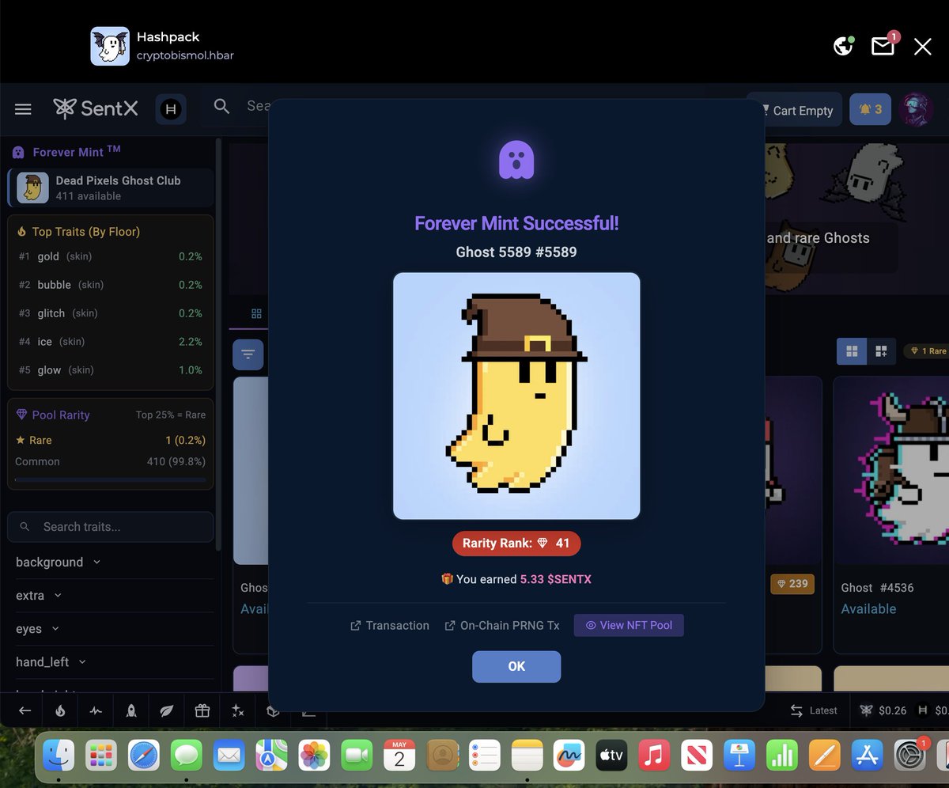949x788 pixels.
Task: Click the globe connection icon in Hashpack bar
Action: point(844,46)
